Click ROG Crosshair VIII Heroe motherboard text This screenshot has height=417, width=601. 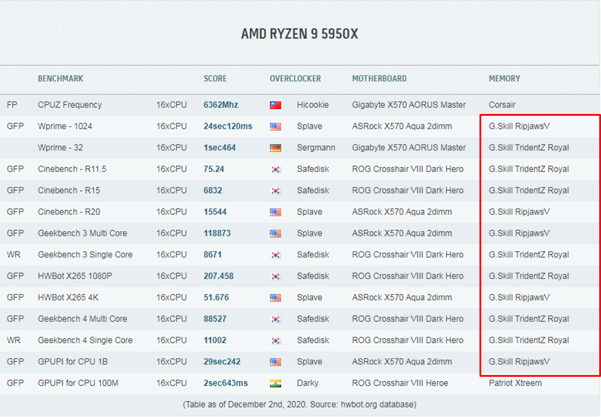pyautogui.click(x=400, y=383)
